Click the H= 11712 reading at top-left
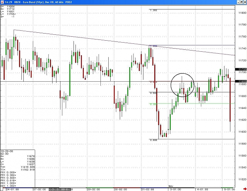Image resolution: width=247 pixels, height=191 pixels. tap(8, 9)
